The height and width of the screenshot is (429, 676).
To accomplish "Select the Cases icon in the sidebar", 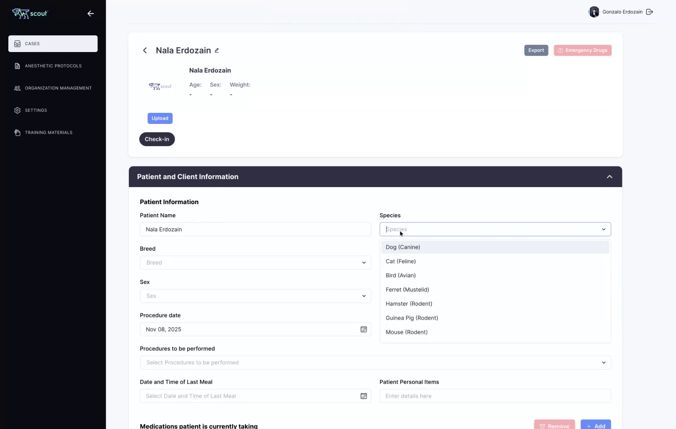I will (17, 44).
